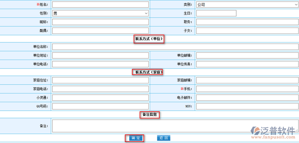Click the 单位名称 company name field

[x=175, y=47]
